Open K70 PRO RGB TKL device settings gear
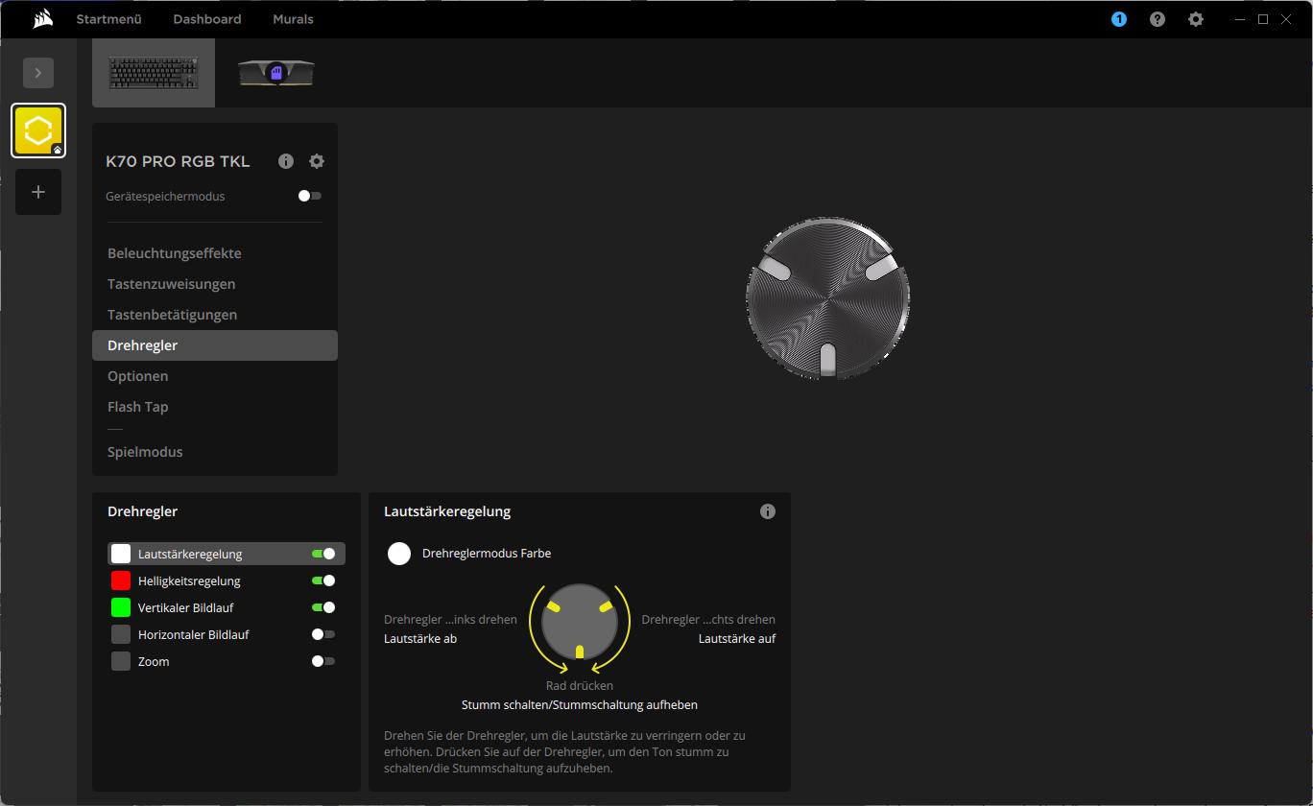 (317, 161)
